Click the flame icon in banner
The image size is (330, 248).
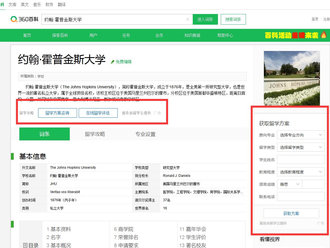324,35
